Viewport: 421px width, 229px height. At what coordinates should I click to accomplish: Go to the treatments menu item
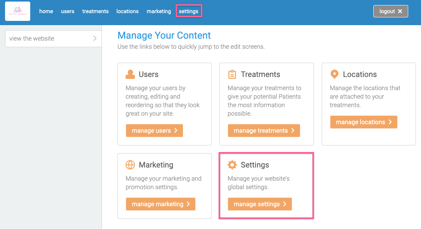pyautogui.click(x=95, y=11)
